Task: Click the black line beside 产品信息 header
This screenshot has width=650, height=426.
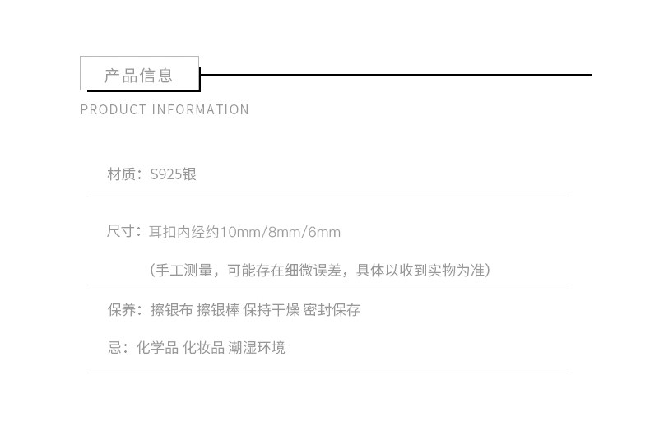Action: (x=395, y=75)
